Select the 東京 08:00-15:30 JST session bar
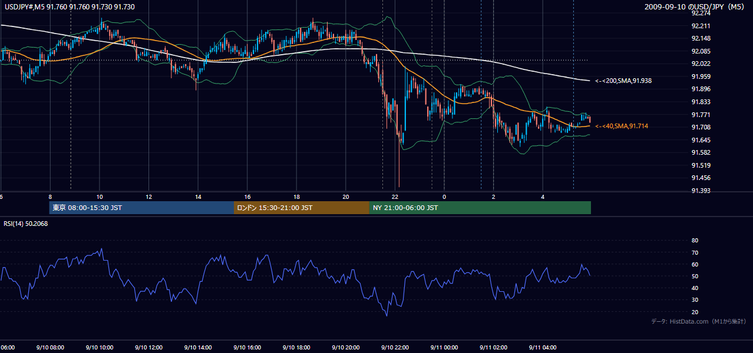753x353 pixels. coord(141,208)
